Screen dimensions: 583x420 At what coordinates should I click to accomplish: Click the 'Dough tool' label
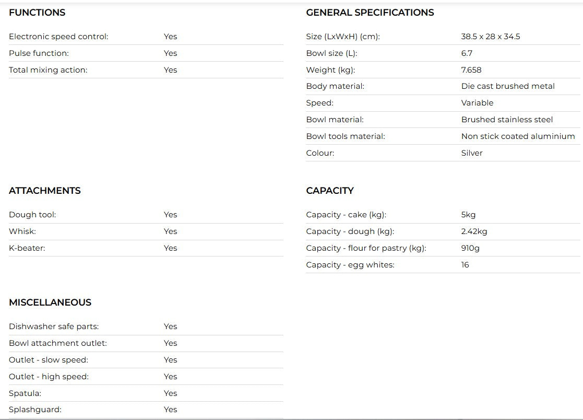point(32,215)
